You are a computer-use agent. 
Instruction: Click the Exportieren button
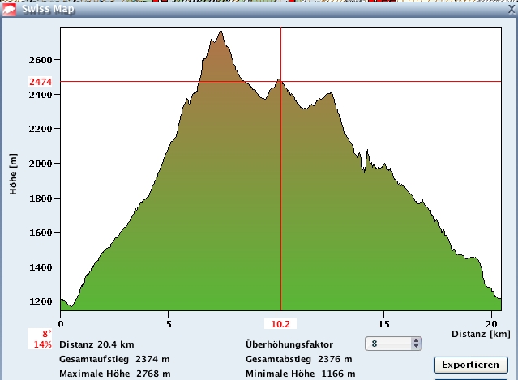[x=470, y=363]
